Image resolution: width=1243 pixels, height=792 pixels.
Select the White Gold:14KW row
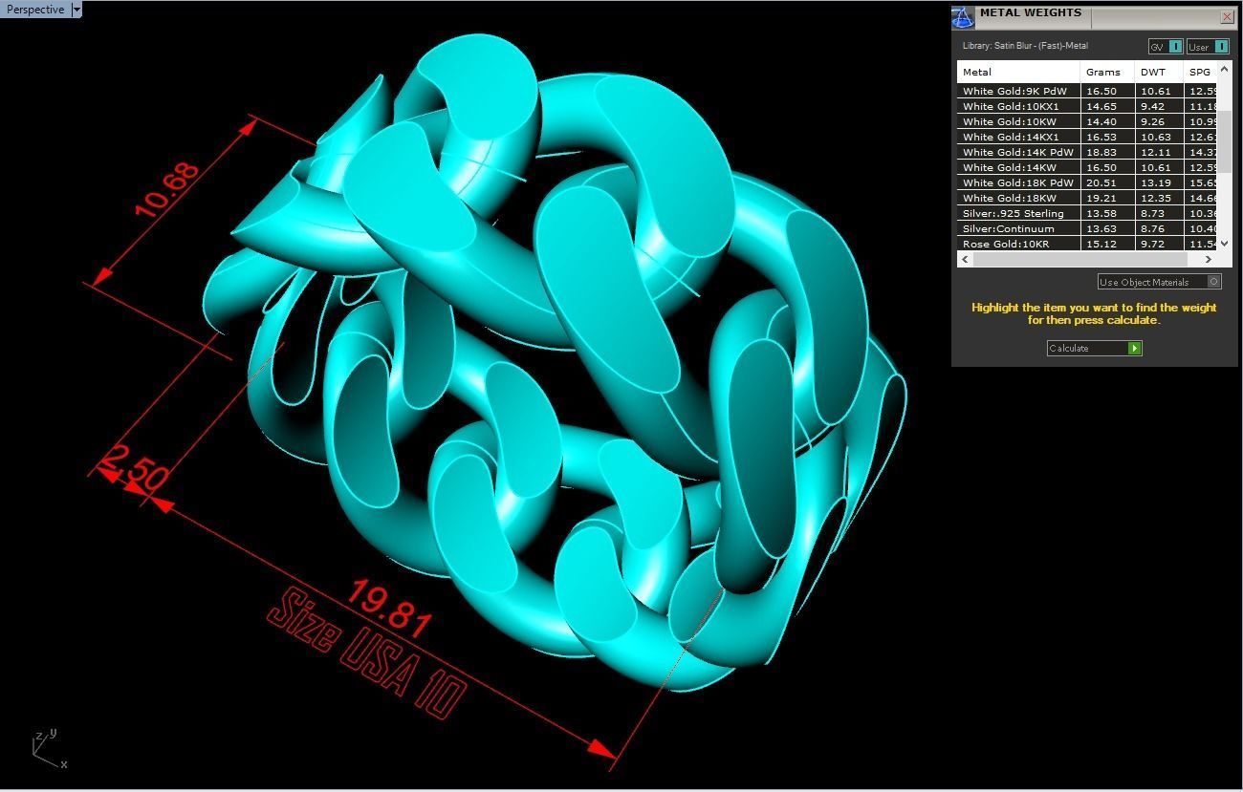click(x=1087, y=167)
